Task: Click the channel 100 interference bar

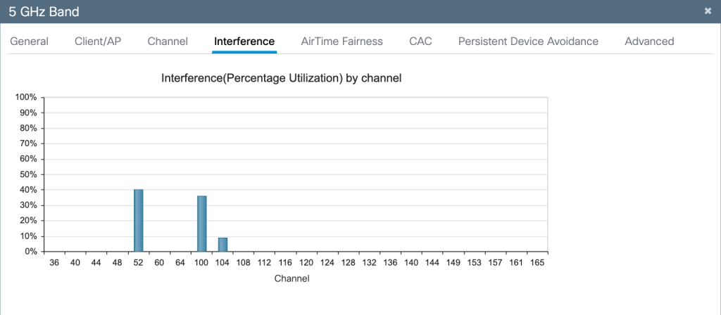Action: (x=201, y=224)
